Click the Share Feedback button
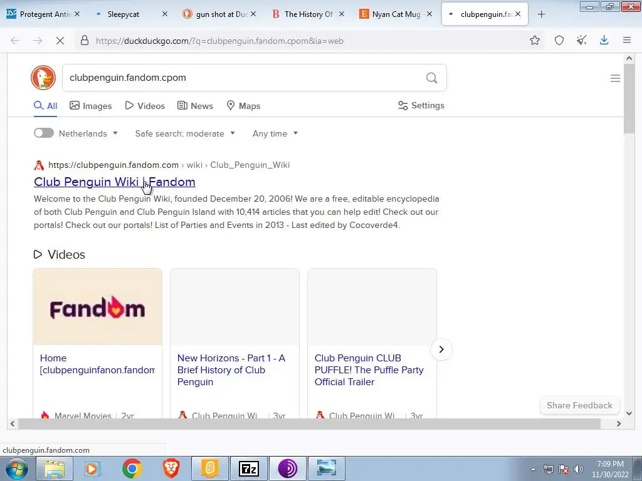Viewport: 642px width, 481px height. coord(579,405)
